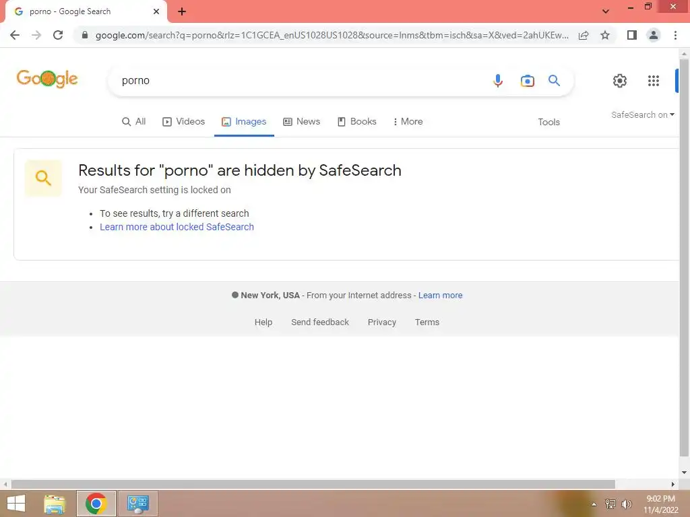Switch to the Books tab
Image resolution: width=690 pixels, height=517 pixels.
(357, 122)
